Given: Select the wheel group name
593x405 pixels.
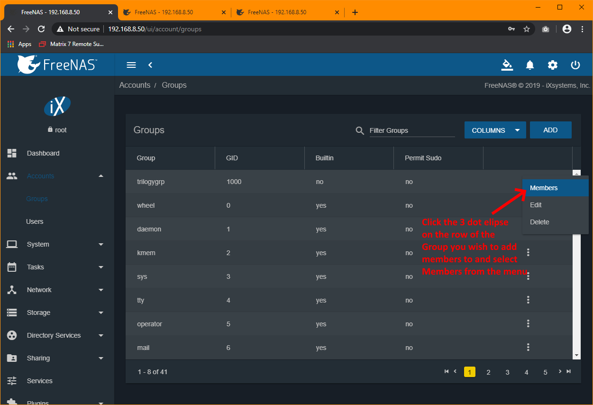Looking at the screenshot, I should (x=146, y=205).
